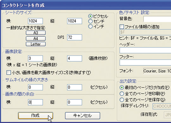The image size is (171, 123).
Task: Click the フッター text field
Action: click(x=145, y=63)
